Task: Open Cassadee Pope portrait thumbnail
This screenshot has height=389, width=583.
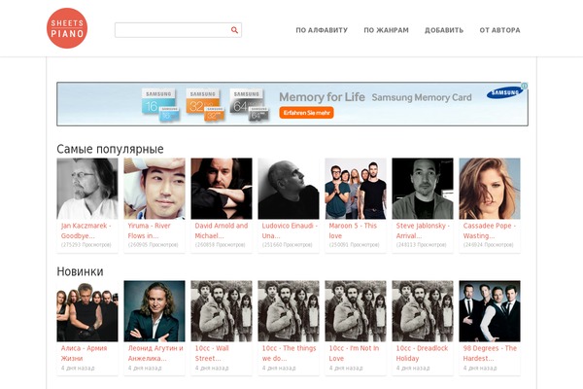Action: coord(490,189)
